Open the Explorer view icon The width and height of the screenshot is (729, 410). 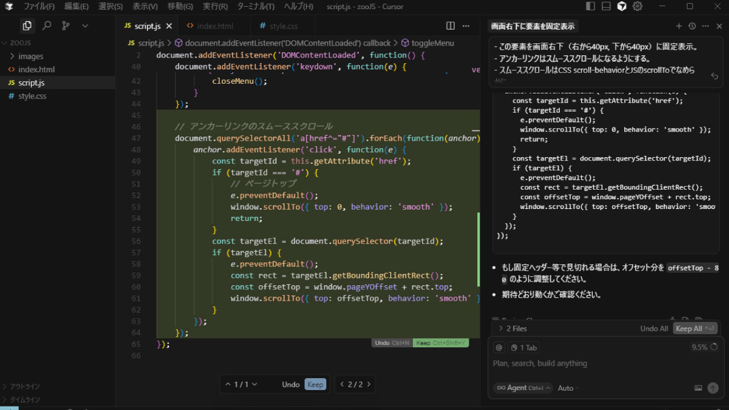(27, 26)
